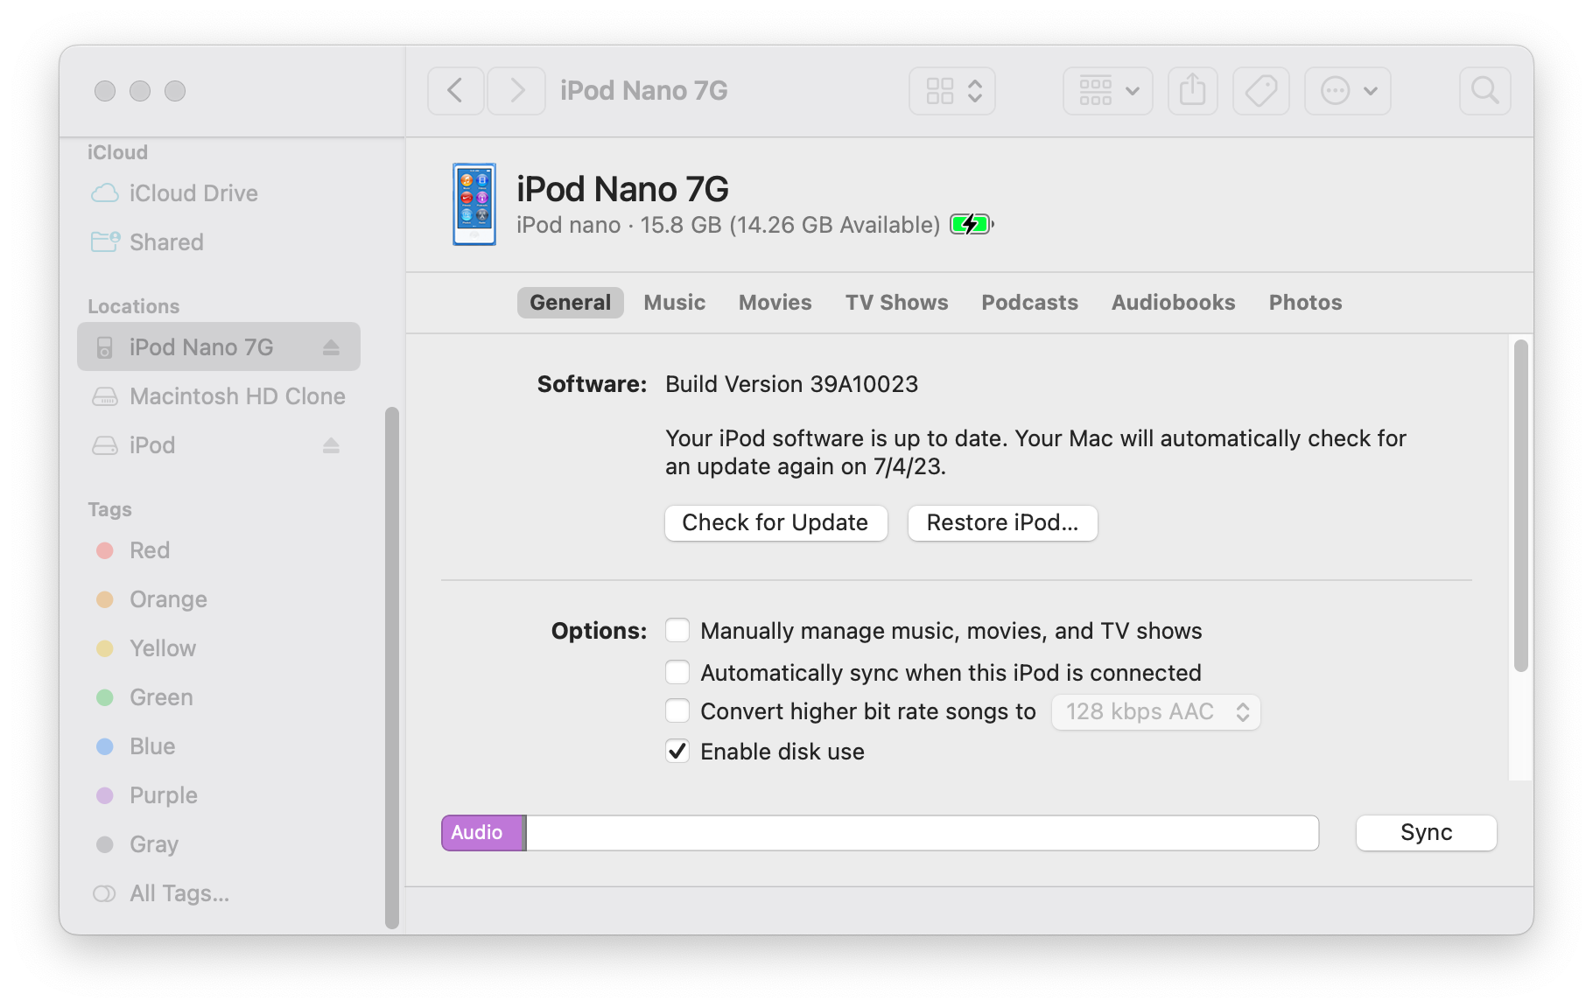Image resolution: width=1593 pixels, height=1008 pixels.
Task: Click the Tags icon in the toolbar
Action: (x=1260, y=90)
